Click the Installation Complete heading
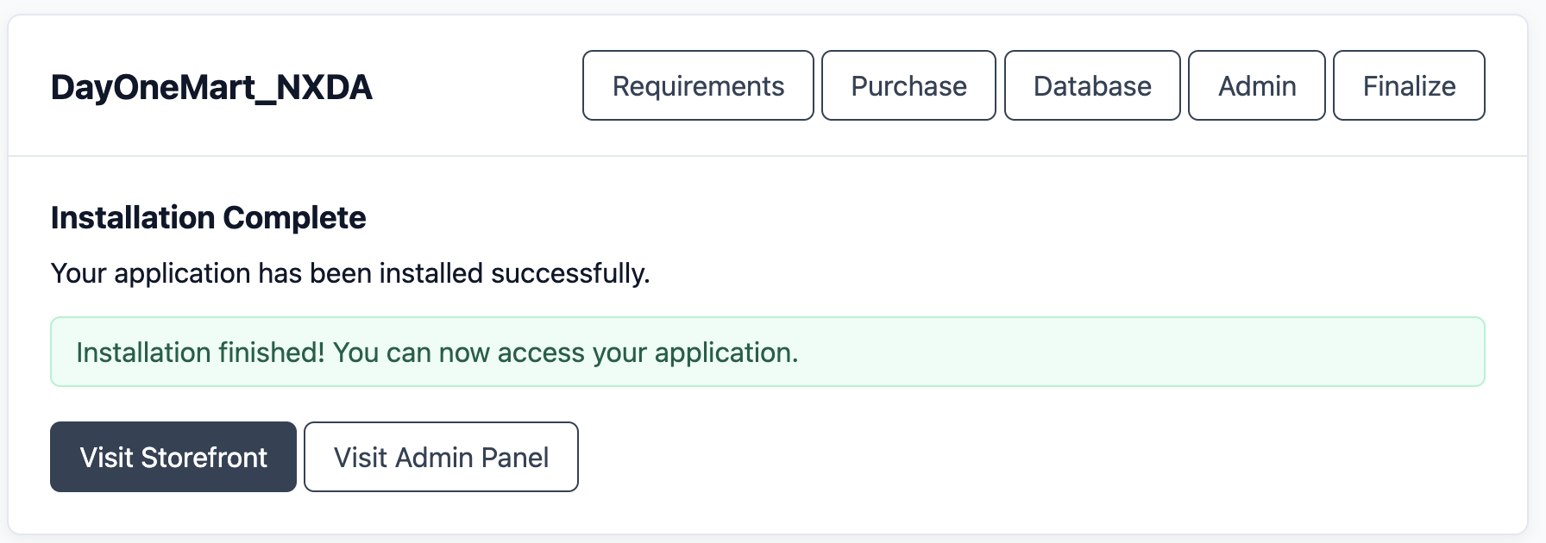Screen dimensions: 1546x543 (208, 217)
